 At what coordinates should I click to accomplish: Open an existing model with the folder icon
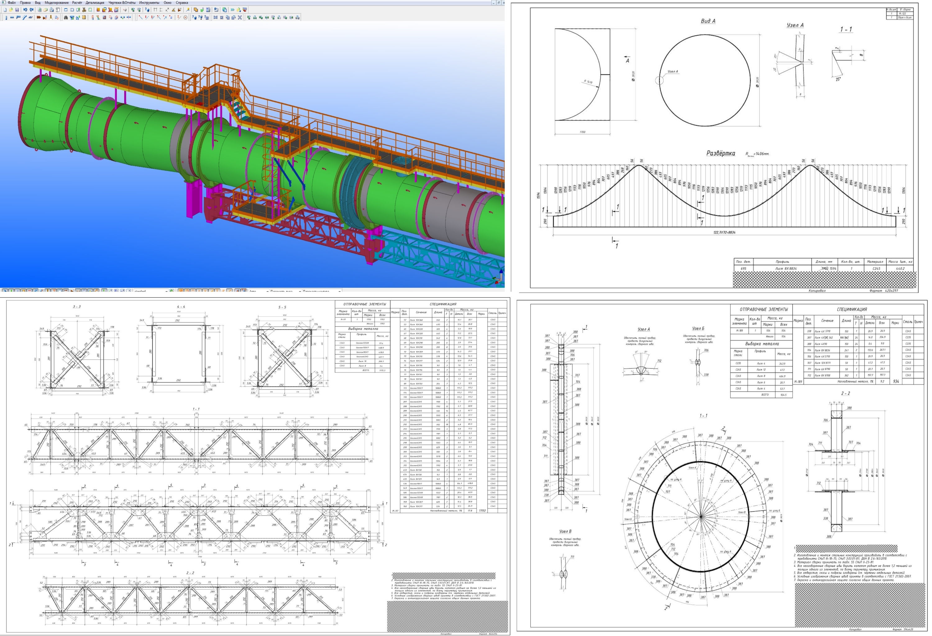[11, 10]
